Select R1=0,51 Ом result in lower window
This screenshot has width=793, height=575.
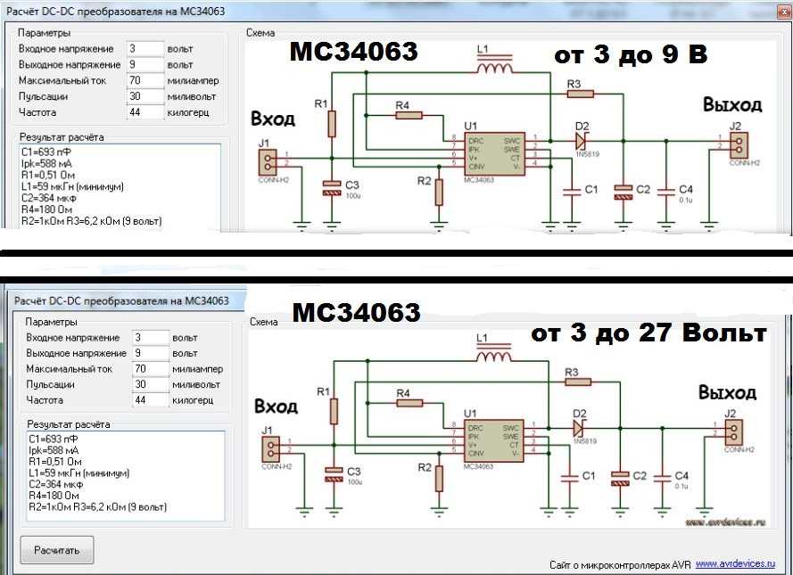pos(55,462)
